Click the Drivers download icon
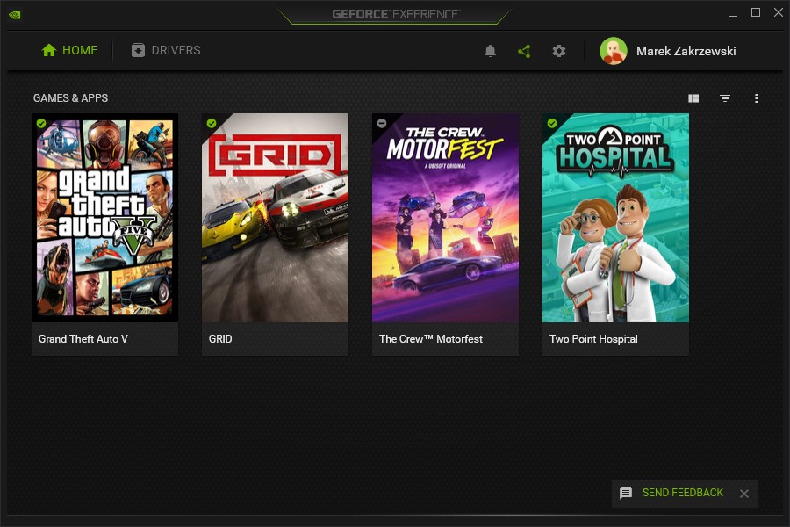Screen dimensions: 790x527 coord(138,50)
